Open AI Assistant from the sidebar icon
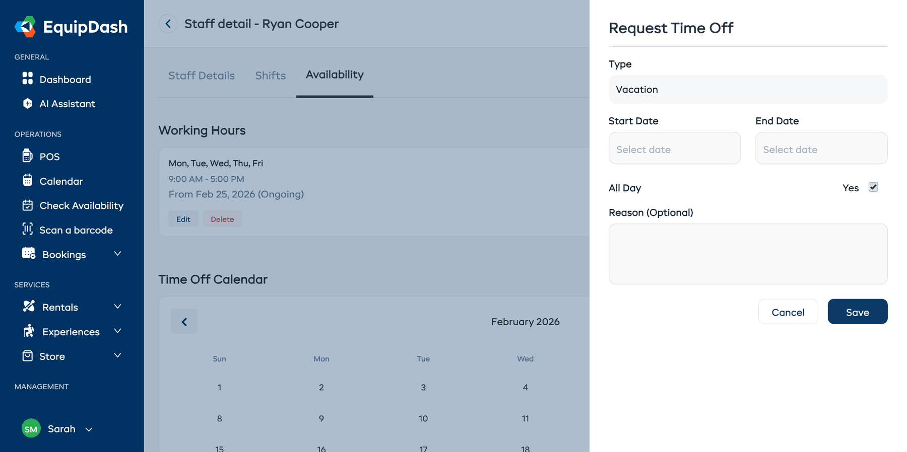The height and width of the screenshot is (452, 907). tap(28, 103)
